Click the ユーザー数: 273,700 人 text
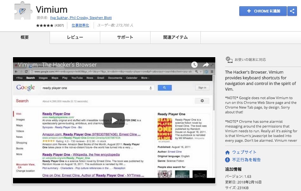 tap(115, 25)
